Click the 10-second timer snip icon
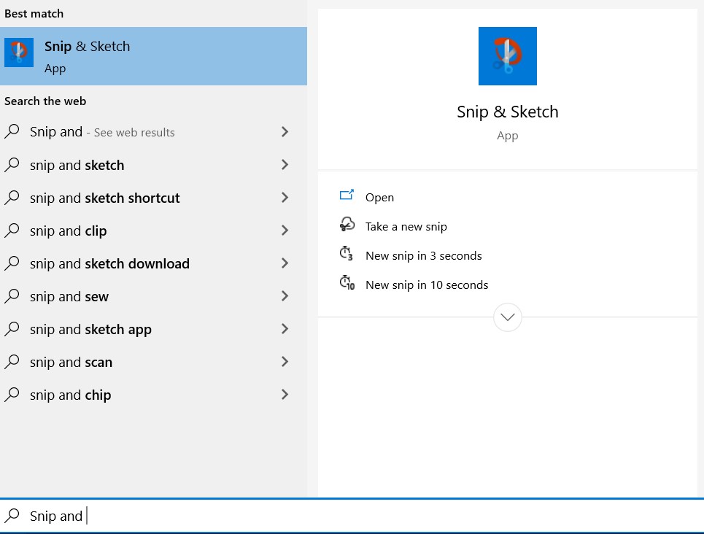This screenshot has height=534, width=704. [x=347, y=283]
